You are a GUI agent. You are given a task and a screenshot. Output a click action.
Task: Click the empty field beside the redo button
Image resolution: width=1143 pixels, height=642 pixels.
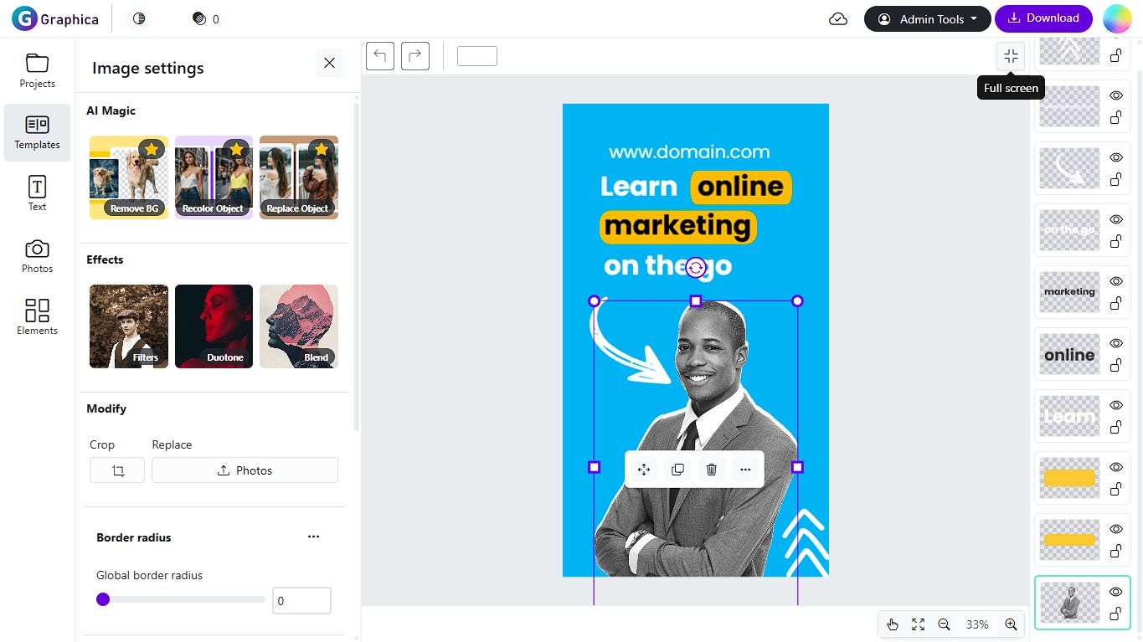(477, 56)
